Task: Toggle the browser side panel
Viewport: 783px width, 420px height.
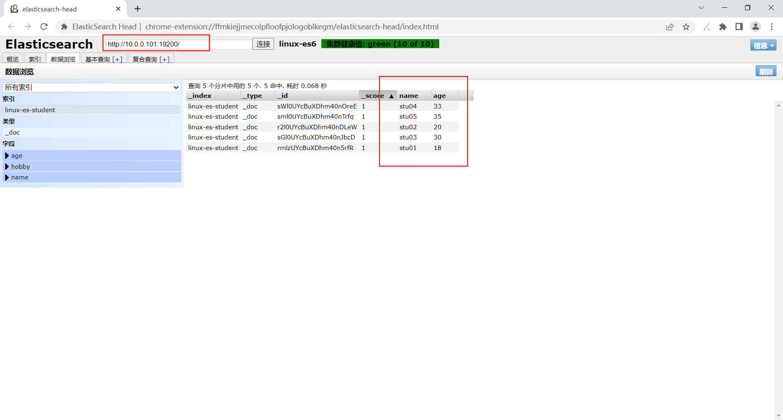Action: pyautogui.click(x=739, y=27)
